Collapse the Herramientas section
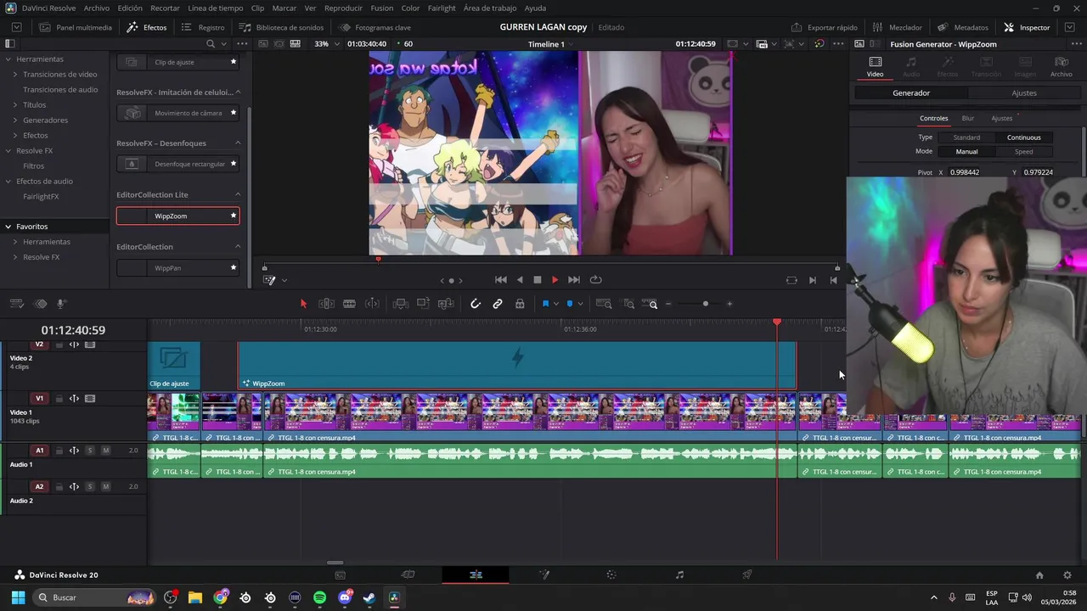The height and width of the screenshot is (611, 1087). pyautogui.click(x=8, y=59)
